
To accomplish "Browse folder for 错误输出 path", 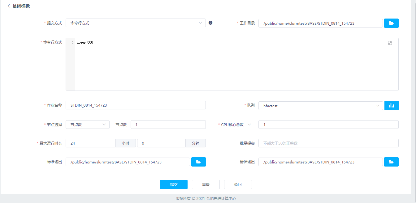I will (391, 162).
